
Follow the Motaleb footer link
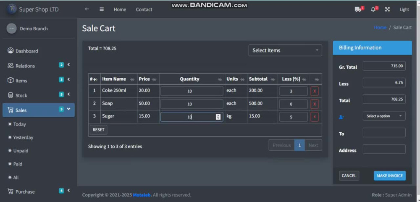click(x=142, y=195)
